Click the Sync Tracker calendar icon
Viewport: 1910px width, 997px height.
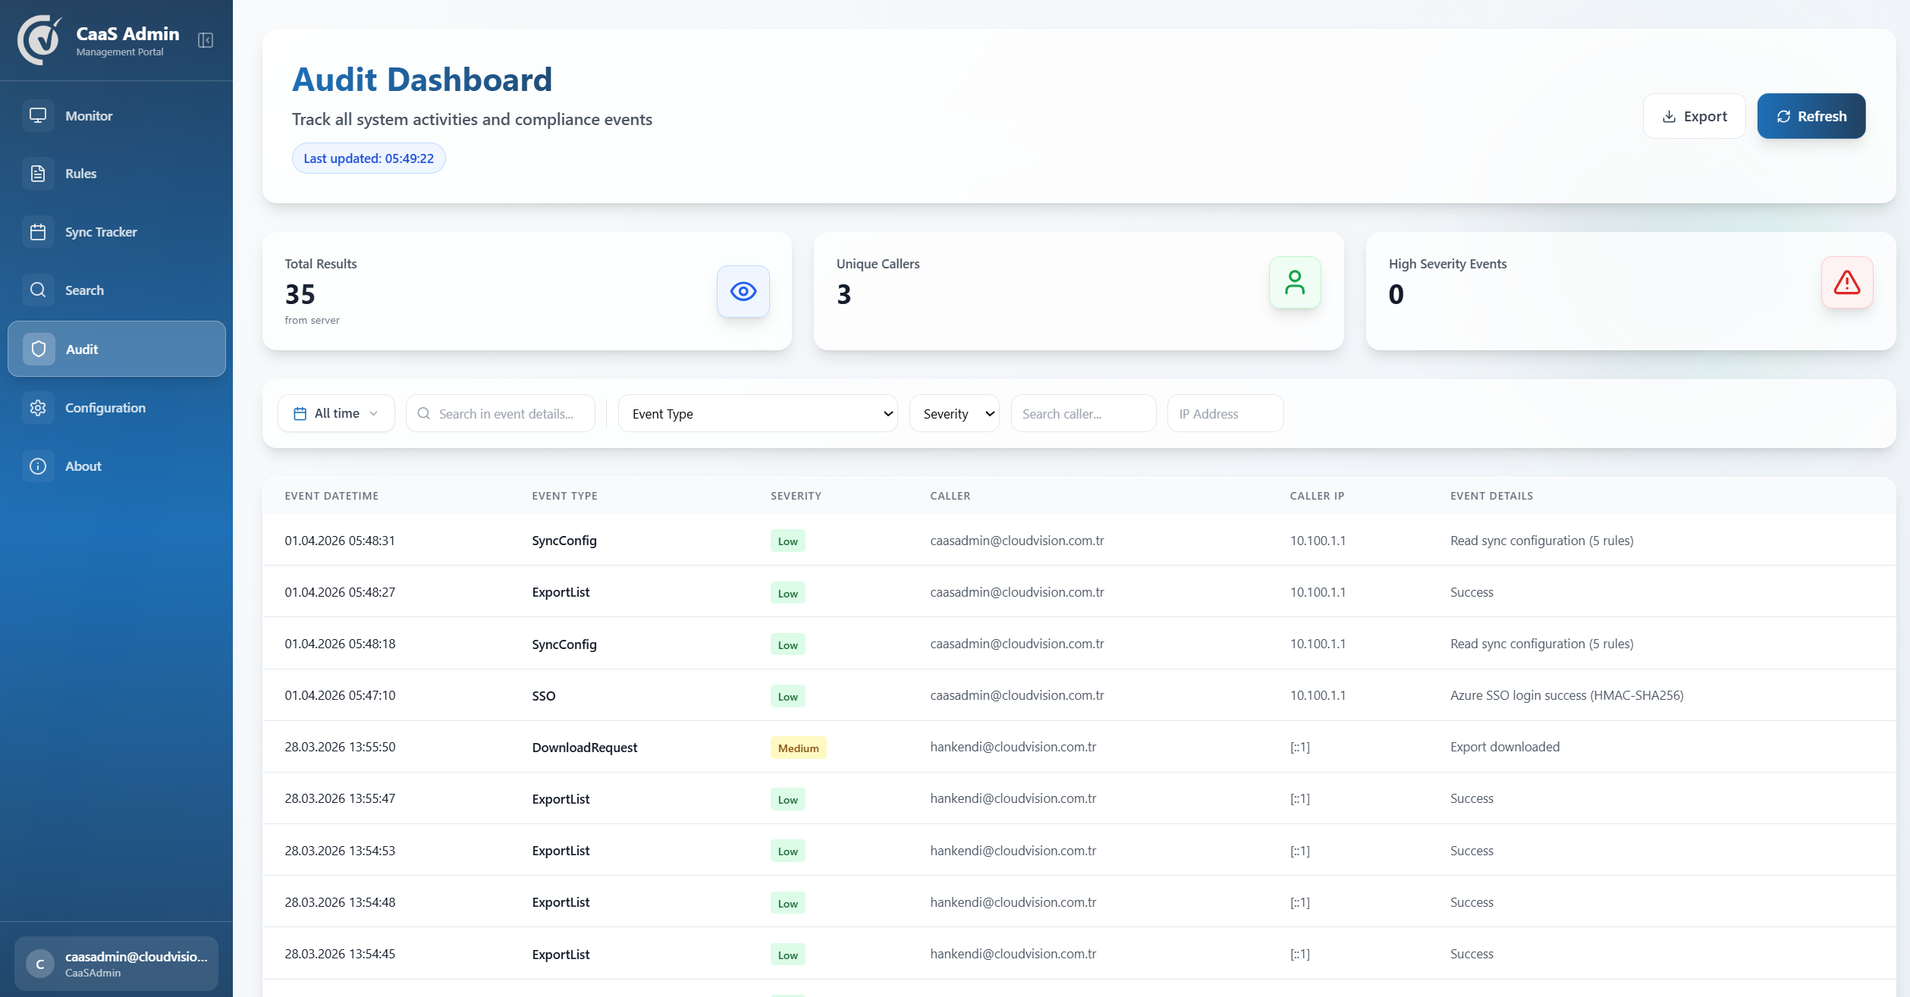click(x=38, y=232)
